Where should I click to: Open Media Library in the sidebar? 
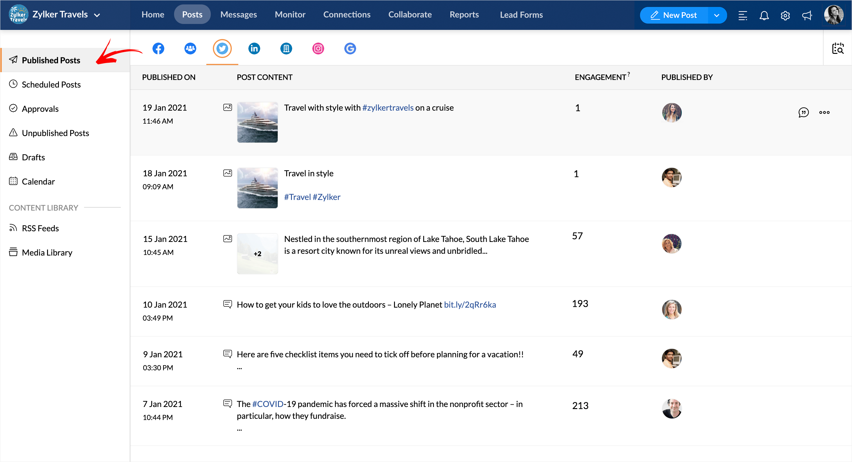47,253
